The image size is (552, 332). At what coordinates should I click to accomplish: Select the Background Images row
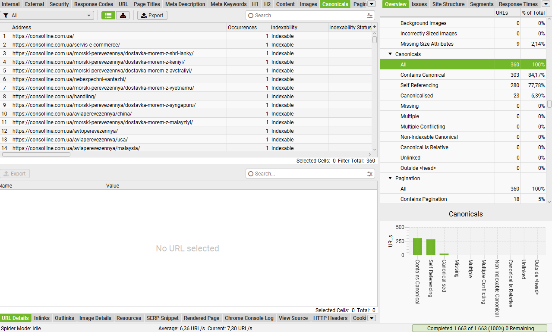click(463, 23)
